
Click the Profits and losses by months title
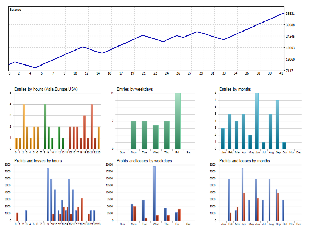pos(244,161)
